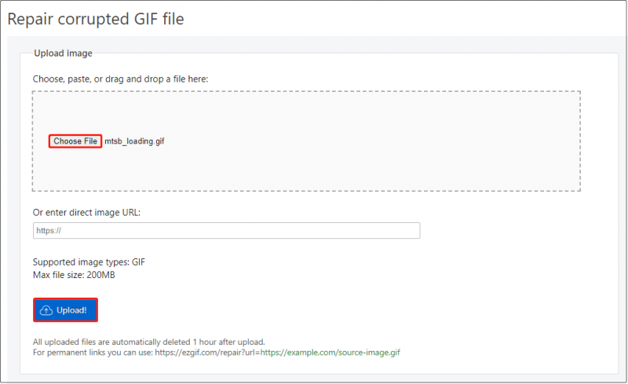Viewport: 628px width, 384px height.
Task: Click the Choose File button
Action: click(x=75, y=141)
